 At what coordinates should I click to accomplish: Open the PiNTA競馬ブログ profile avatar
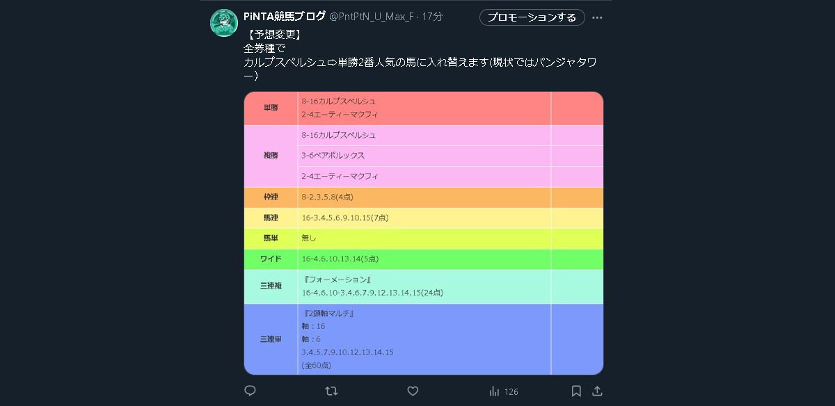point(224,24)
